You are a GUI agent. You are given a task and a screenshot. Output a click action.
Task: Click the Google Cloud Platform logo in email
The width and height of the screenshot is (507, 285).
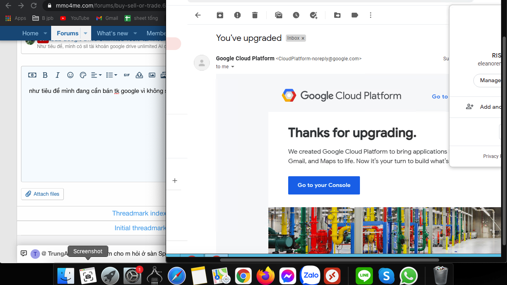pos(341,96)
